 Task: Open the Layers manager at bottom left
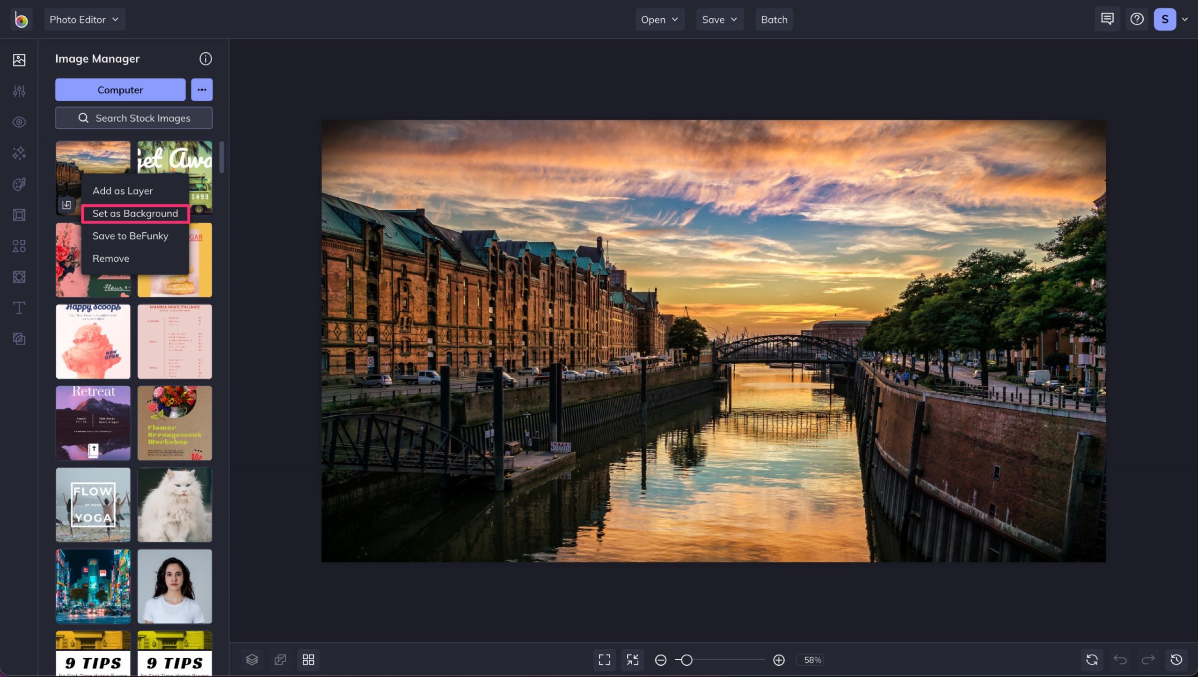pos(252,660)
